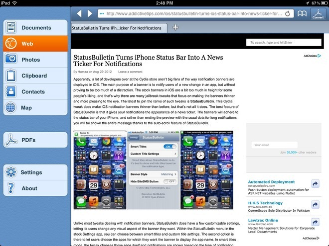
Task: Click the location arrow in status bar
Action: pyautogui.click(x=308, y=3)
